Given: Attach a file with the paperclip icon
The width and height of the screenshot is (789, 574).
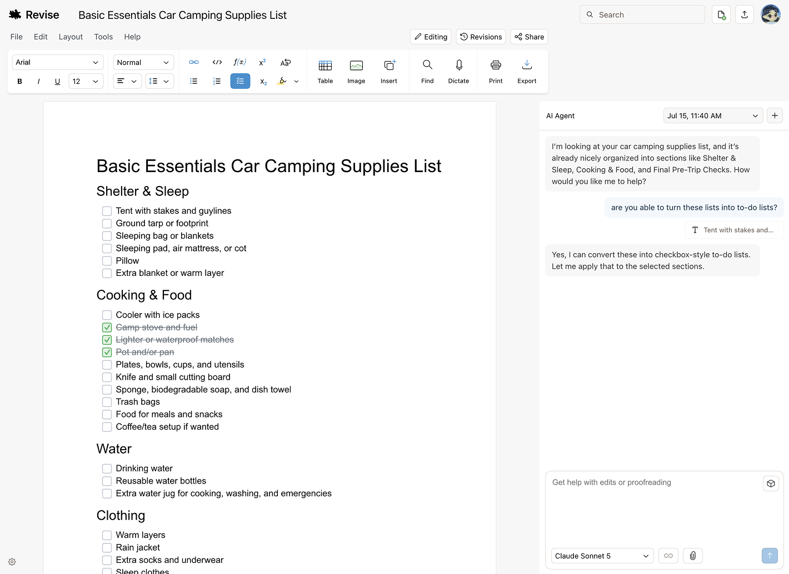Looking at the screenshot, I should 693,556.
